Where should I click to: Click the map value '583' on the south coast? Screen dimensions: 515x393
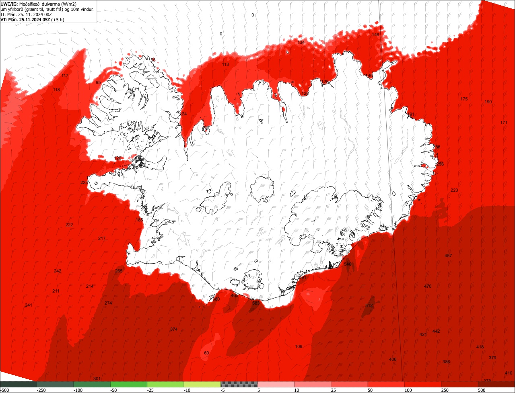[x=255, y=303]
